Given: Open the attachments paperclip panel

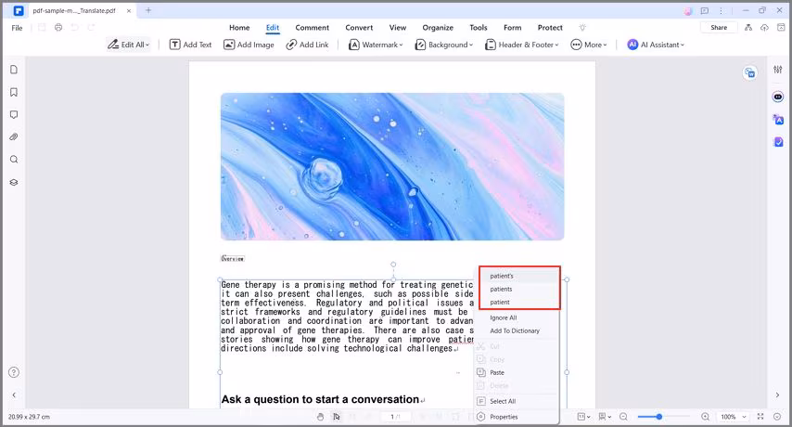Looking at the screenshot, I should coord(14,137).
